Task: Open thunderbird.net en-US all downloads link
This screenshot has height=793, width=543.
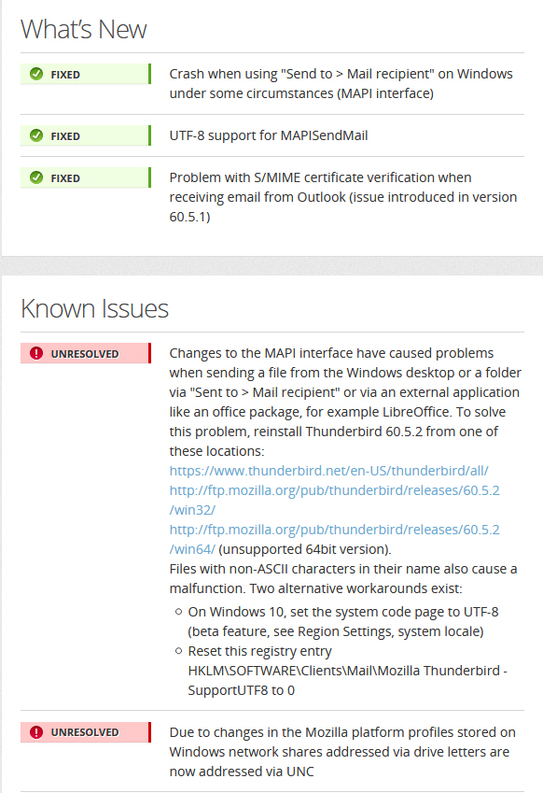Action: tap(328, 471)
